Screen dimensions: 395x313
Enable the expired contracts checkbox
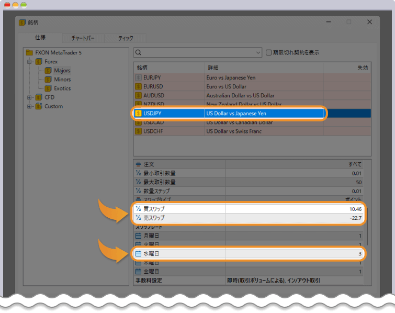pos(269,52)
